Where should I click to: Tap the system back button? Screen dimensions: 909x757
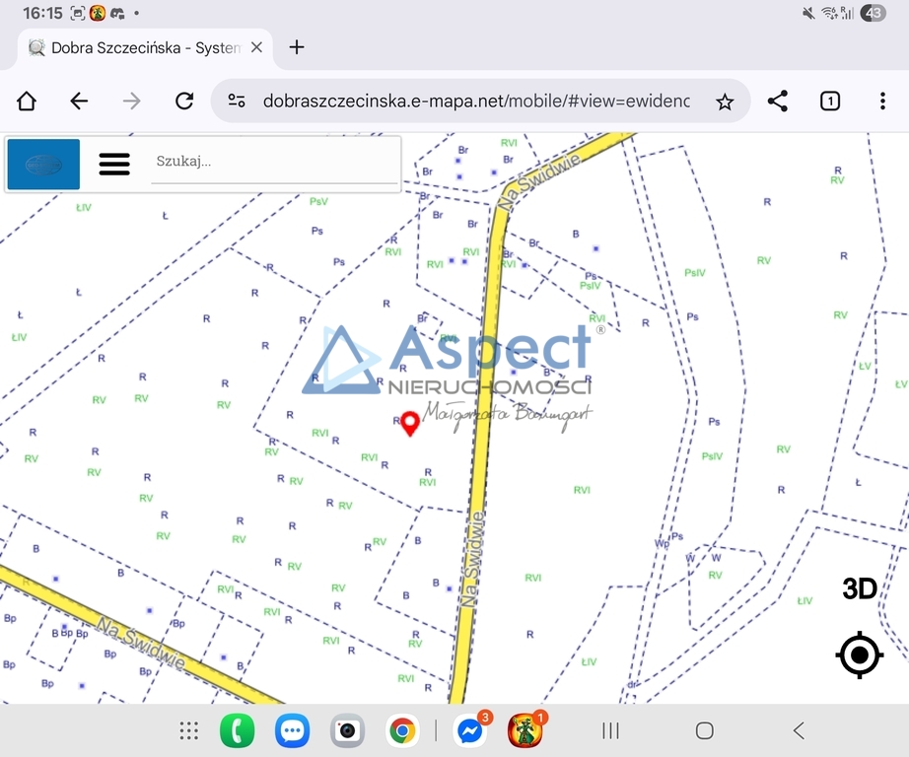click(799, 731)
